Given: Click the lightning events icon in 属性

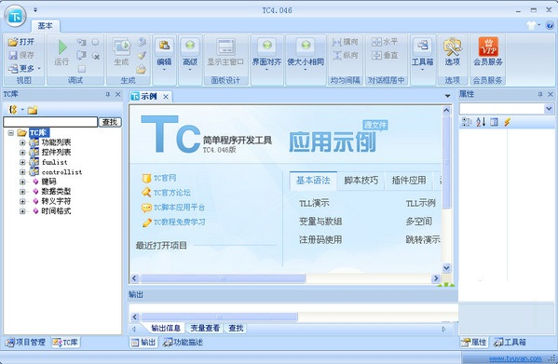Looking at the screenshot, I should [508, 122].
